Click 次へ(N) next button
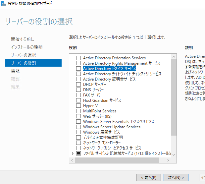The width and height of the screenshot is (205, 184). coord(176,177)
